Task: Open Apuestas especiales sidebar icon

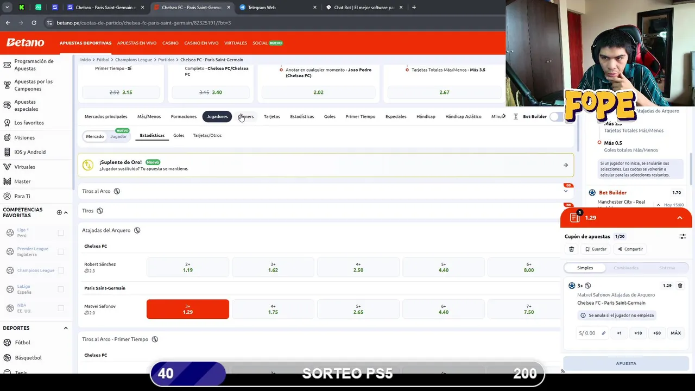Action: point(7,105)
